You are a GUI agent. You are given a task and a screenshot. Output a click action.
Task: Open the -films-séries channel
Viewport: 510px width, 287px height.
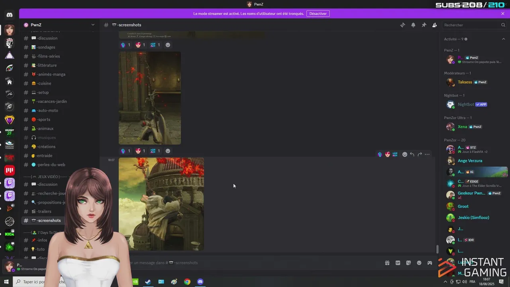[59, 56]
